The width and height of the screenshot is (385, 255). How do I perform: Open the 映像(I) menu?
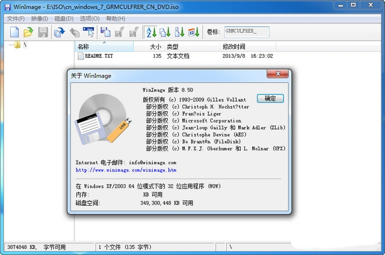(39, 19)
